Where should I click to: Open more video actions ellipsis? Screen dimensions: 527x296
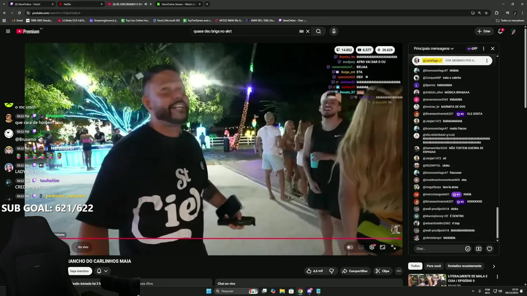(399, 271)
